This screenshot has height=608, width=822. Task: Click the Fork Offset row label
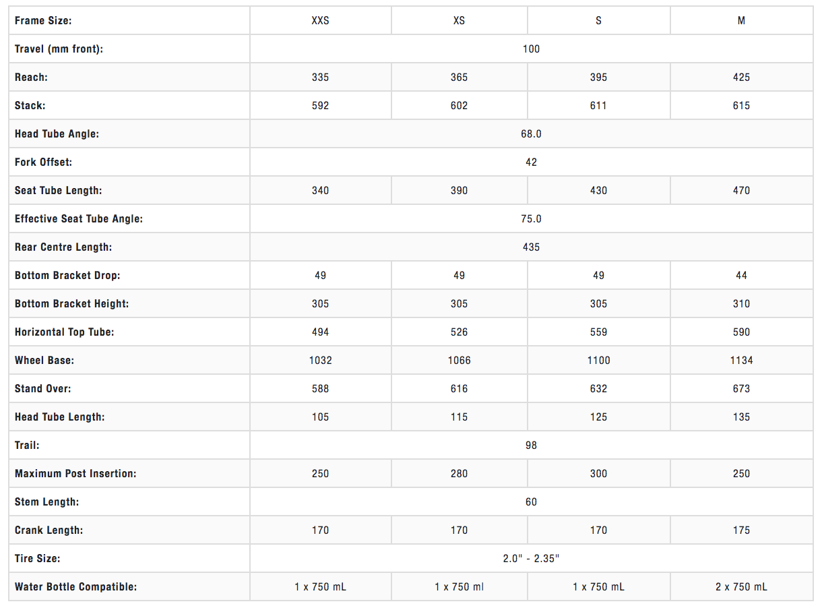point(43,162)
